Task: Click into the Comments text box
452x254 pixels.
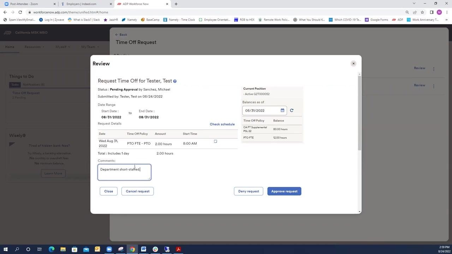Action: pyautogui.click(x=124, y=172)
